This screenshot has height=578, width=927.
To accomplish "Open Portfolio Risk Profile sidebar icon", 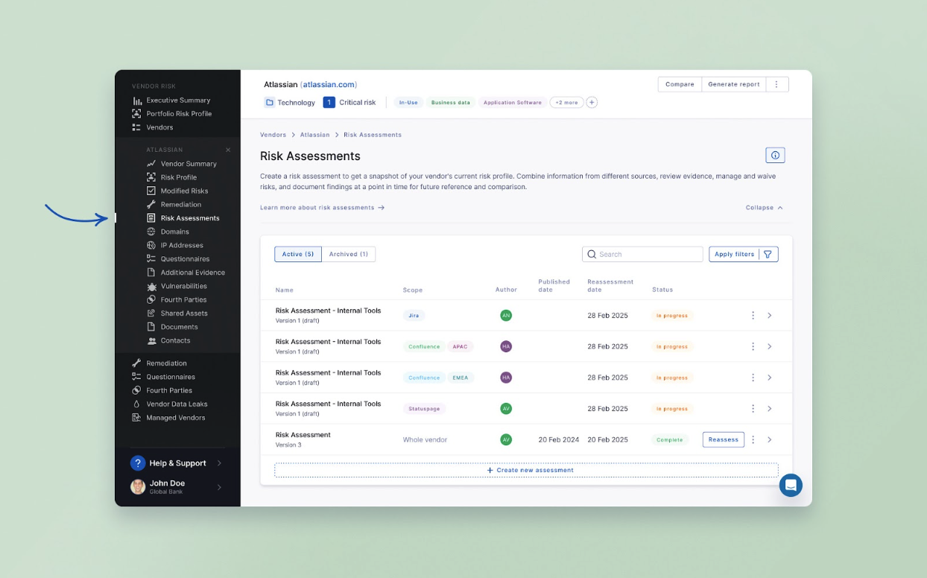I will pos(136,114).
